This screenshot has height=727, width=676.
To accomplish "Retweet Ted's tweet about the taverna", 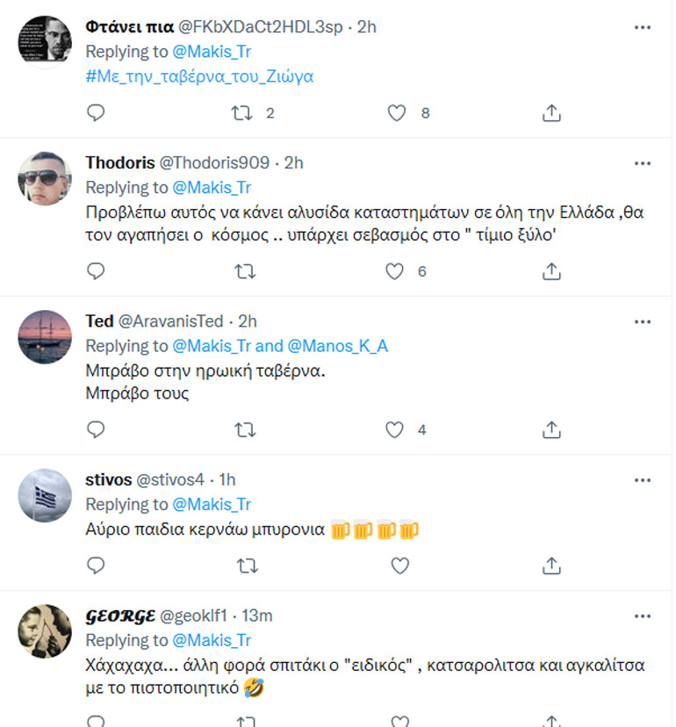I will [247, 430].
